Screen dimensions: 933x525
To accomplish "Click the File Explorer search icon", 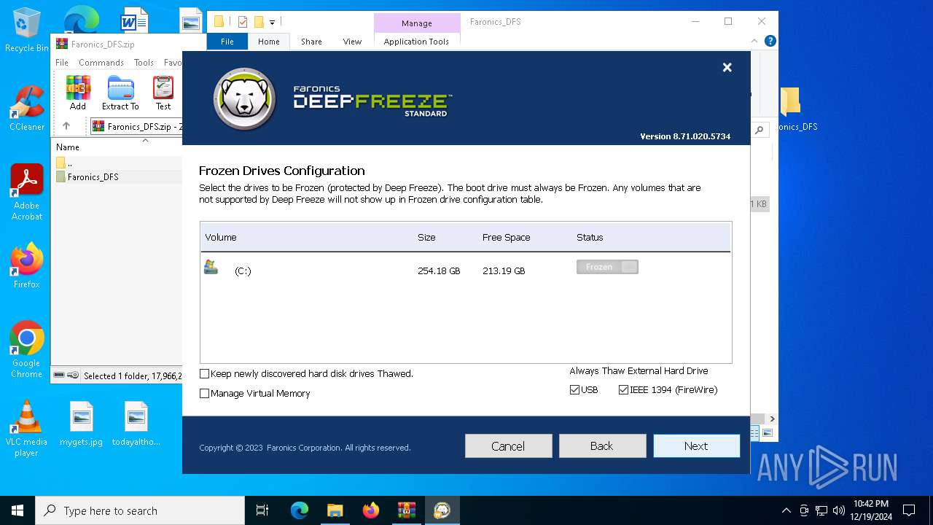I will click(x=760, y=131).
